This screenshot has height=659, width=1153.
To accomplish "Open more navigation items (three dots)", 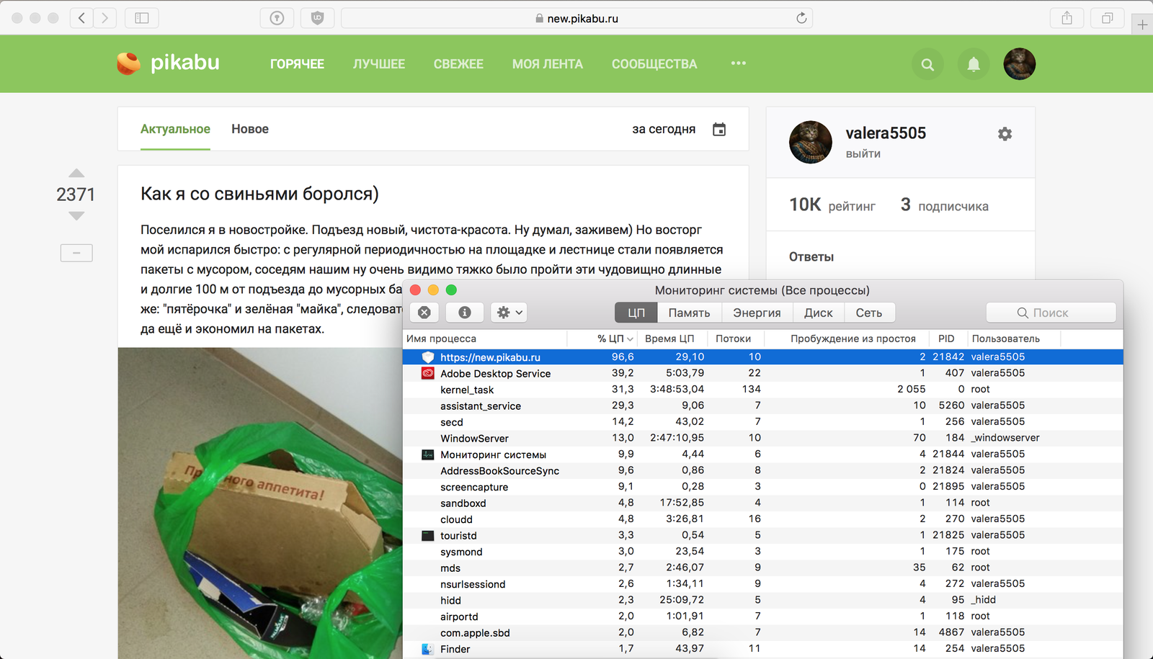I will [x=738, y=63].
